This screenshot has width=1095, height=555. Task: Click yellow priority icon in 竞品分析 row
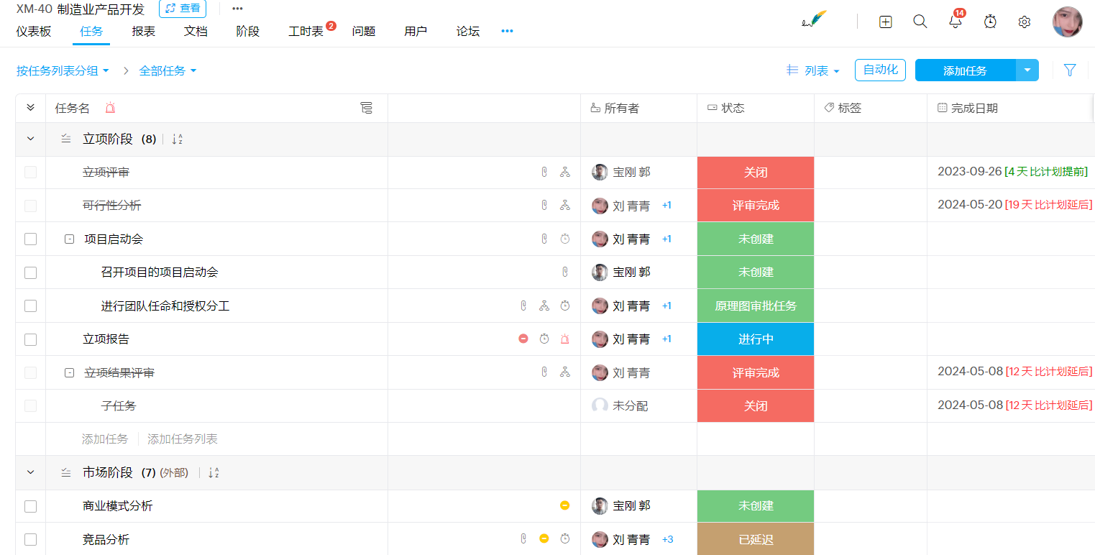(x=544, y=538)
